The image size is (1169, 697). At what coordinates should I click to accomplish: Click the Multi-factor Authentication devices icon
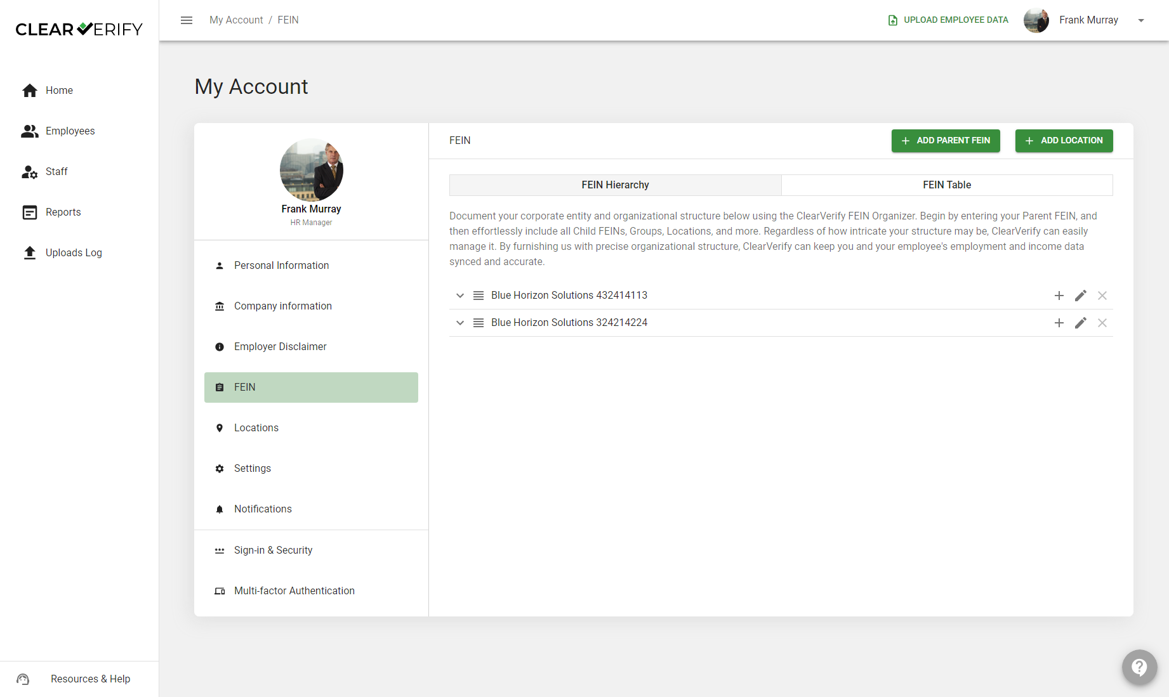pos(220,591)
